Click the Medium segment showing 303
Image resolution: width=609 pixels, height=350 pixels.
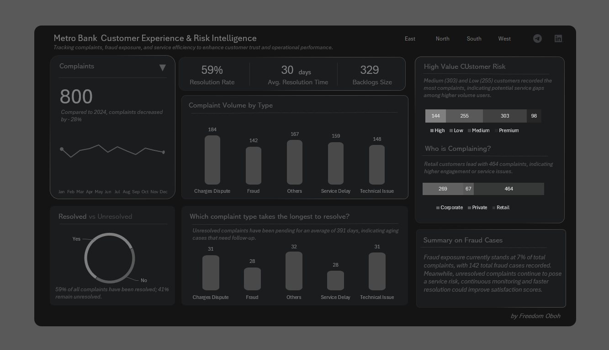click(x=505, y=116)
